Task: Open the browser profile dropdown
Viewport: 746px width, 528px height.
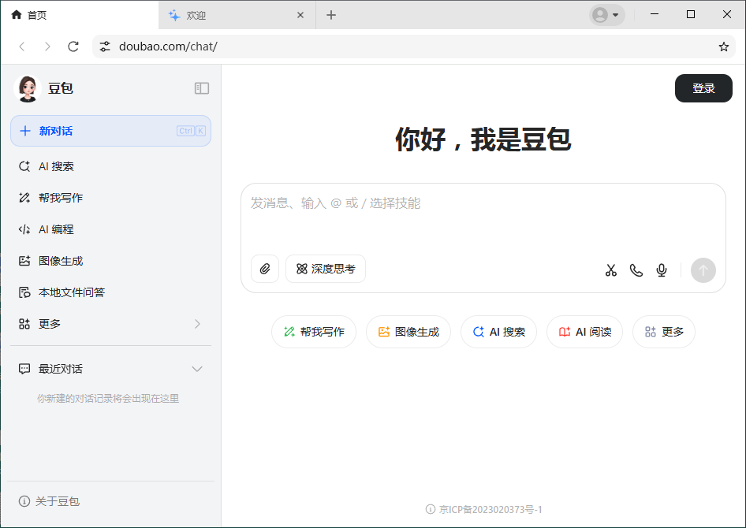Action: 606,15
